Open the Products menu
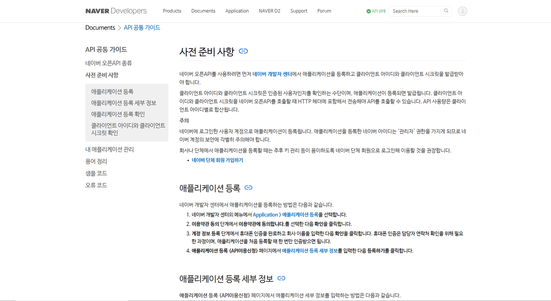The height and width of the screenshot is (301, 551). (172, 11)
